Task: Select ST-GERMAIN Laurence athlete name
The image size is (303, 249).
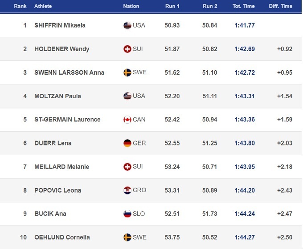Action: [67, 120]
